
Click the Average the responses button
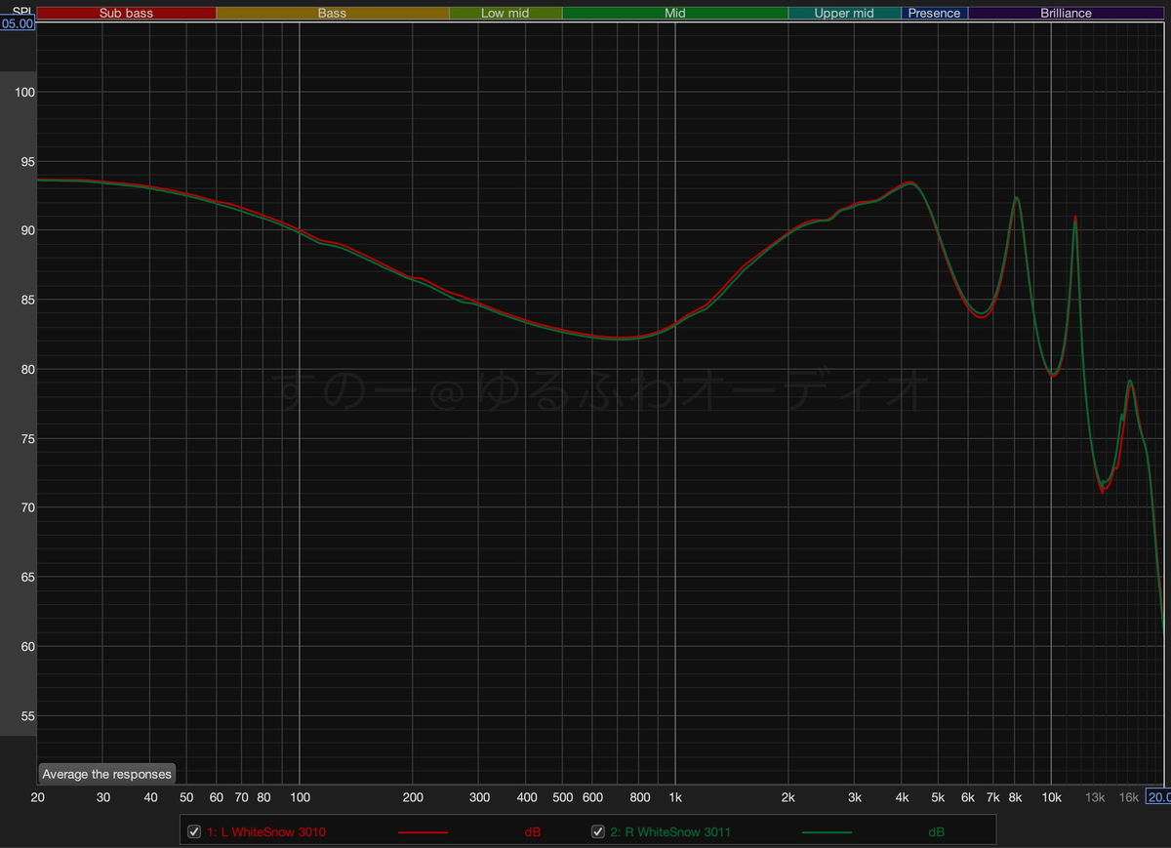click(106, 774)
